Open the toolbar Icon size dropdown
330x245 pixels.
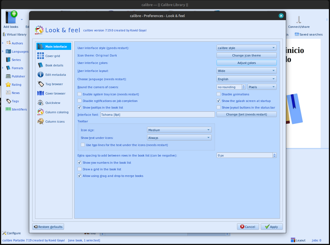(x=179, y=130)
